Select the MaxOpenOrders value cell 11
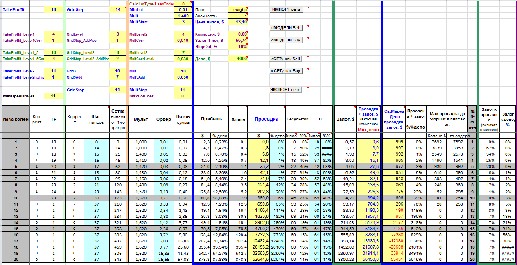Image resolution: width=517 pixels, height=265 pixels. click(54, 96)
